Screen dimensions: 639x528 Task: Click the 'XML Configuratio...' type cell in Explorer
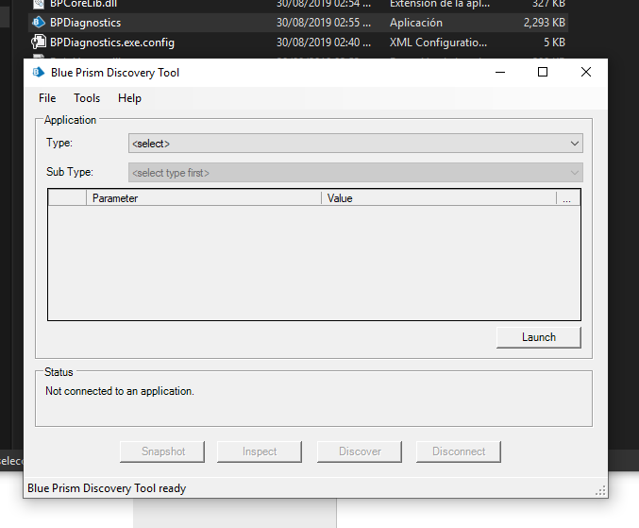click(x=438, y=43)
